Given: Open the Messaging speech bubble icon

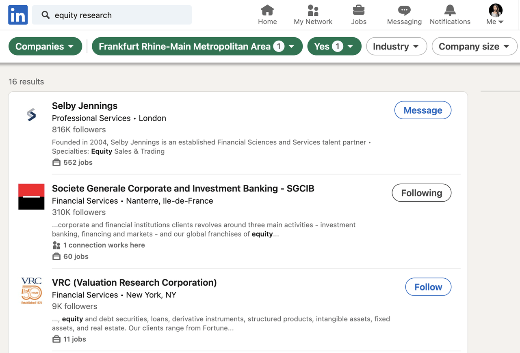Looking at the screenshot, I should (404, 10).
